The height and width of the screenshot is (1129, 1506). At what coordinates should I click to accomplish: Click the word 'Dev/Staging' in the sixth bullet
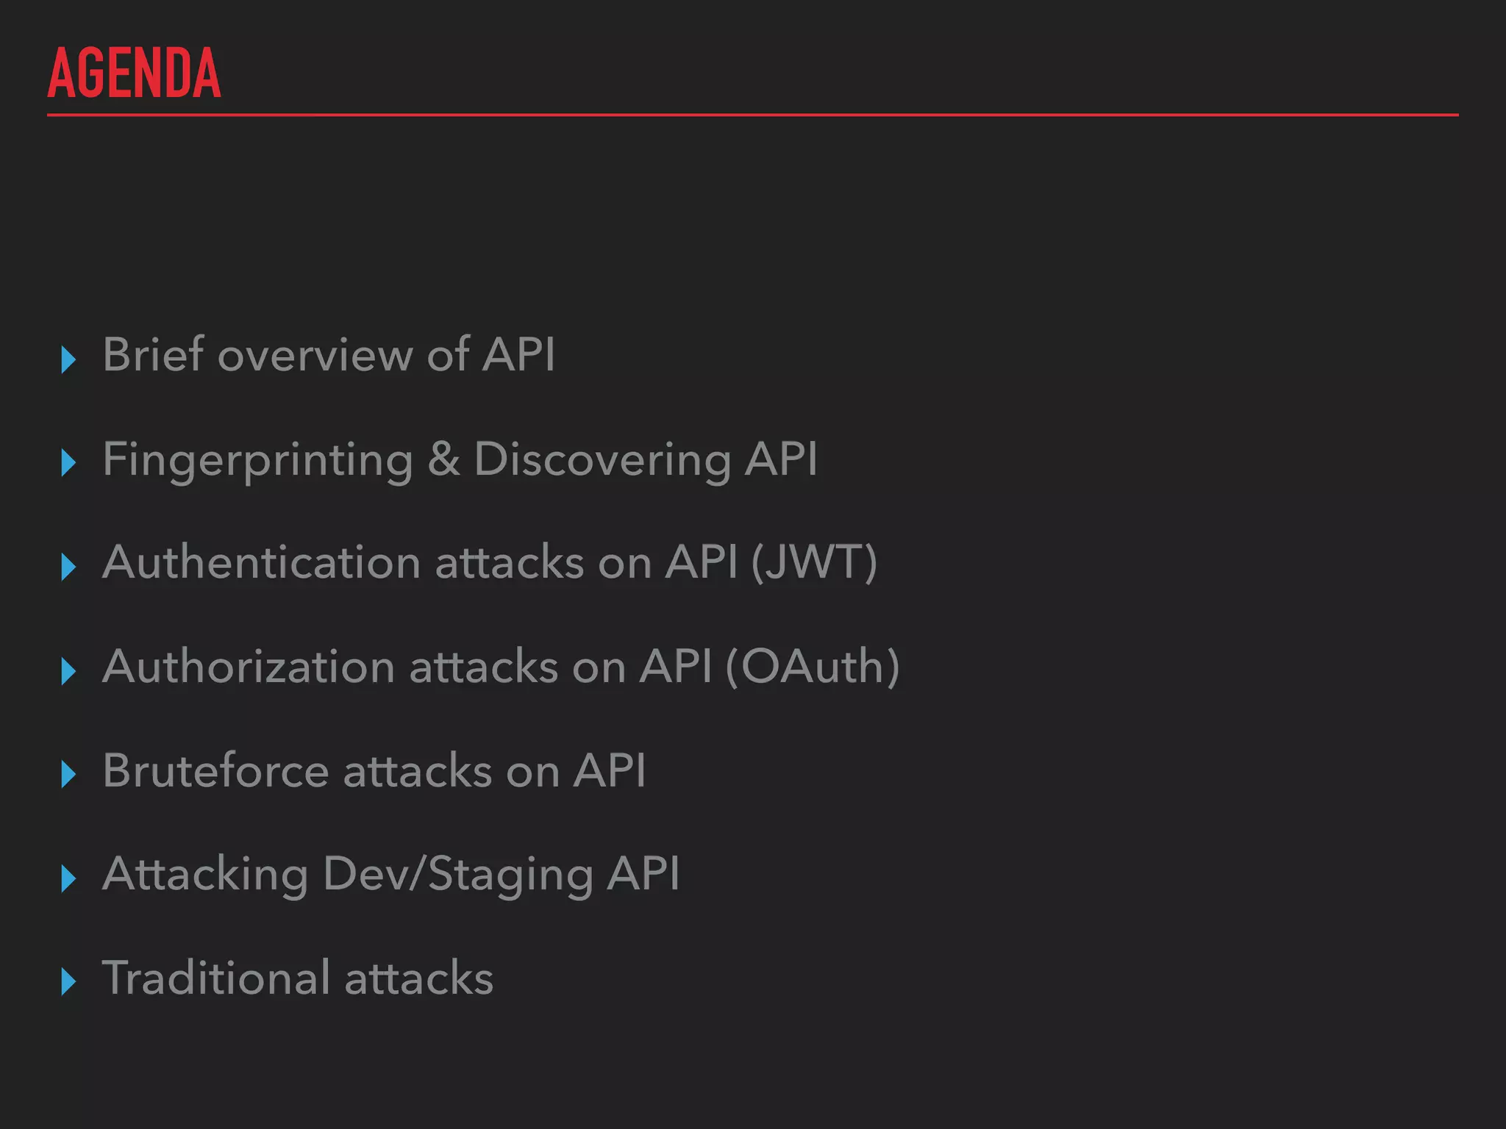[x=458, y=876]
